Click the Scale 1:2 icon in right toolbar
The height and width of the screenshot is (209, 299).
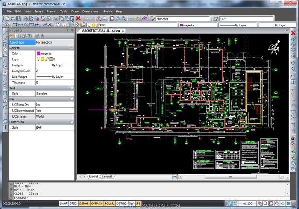[x=293, y=76]
